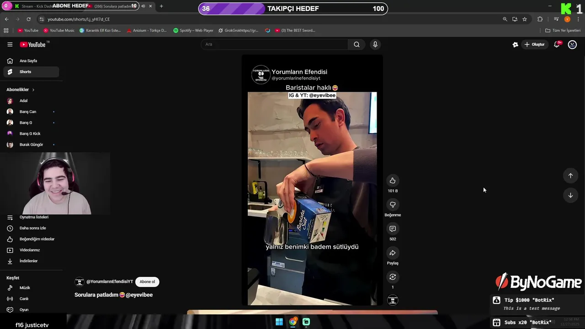The height and width of the screenshot is (329, 585).
Task: Go to the previous short with up arrow
Action: [x=570, y=175]
